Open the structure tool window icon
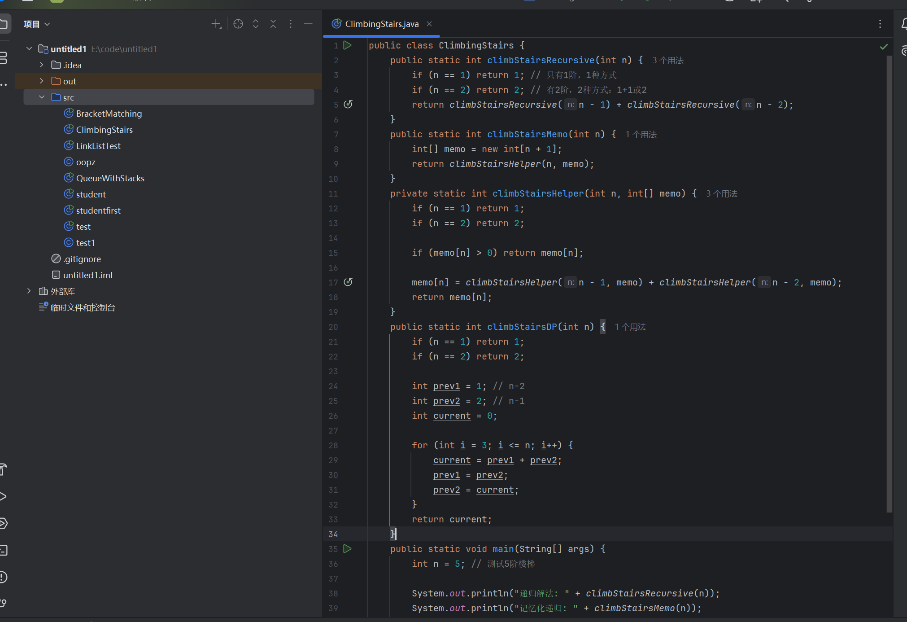The height and width of the screenshot is (622, 907). click(x=4, y=57)
